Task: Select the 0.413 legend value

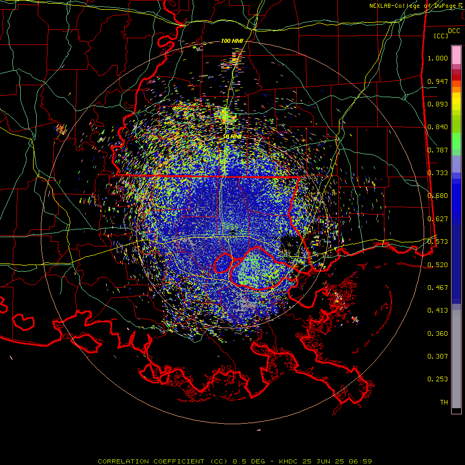Action: click(x=438, y=311)
